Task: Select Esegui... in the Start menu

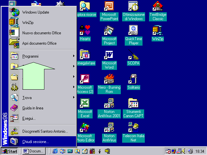Action: [42, 118]
